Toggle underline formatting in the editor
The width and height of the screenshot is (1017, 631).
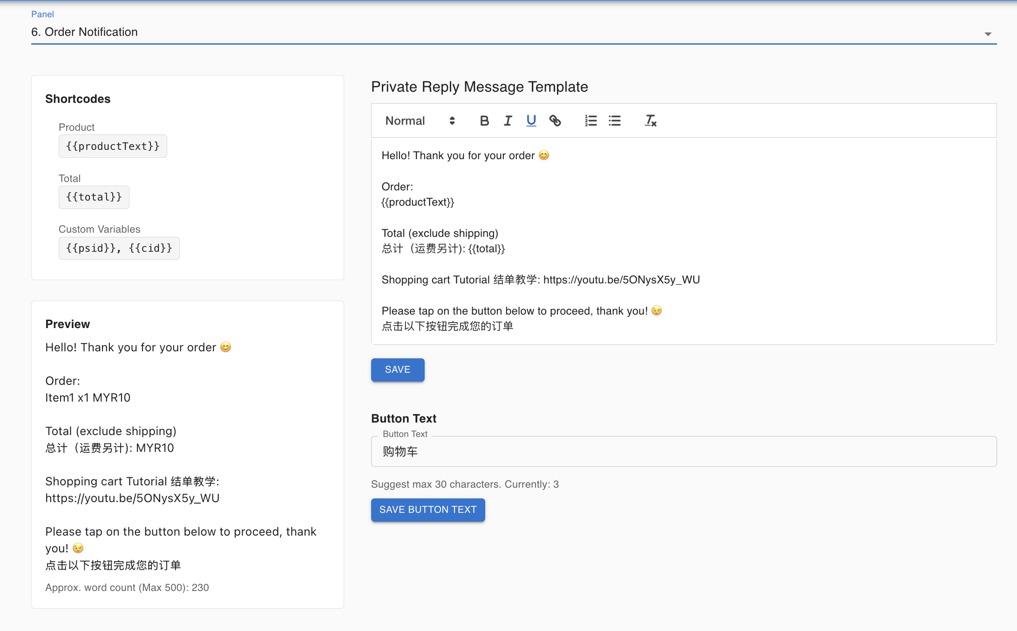[531, 121]
